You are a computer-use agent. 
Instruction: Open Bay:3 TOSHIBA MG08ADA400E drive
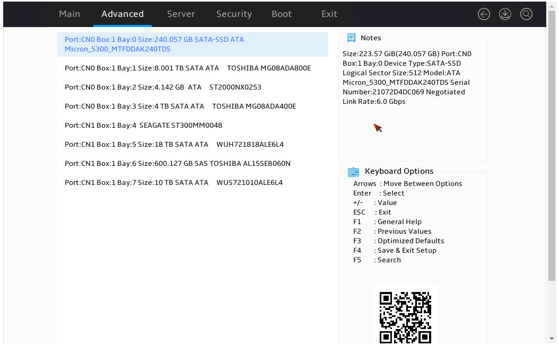coord(180,106)
